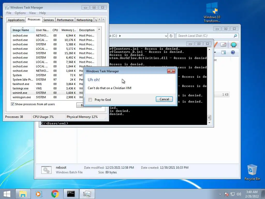This screenshot has width=265, height=199.
Task: Click Command Prompt scrollbar down arrow
Action: [209, 123]
